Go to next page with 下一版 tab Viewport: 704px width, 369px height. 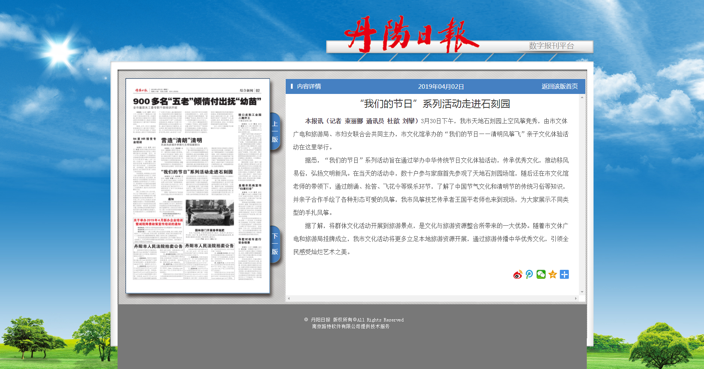(x=275, y=244)
